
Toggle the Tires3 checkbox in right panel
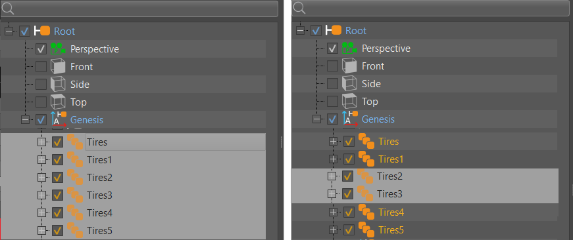(x=347, y=194)
